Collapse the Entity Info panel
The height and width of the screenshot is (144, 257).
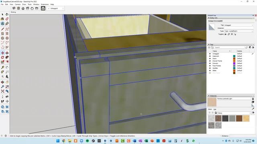(x=209, y=18)
